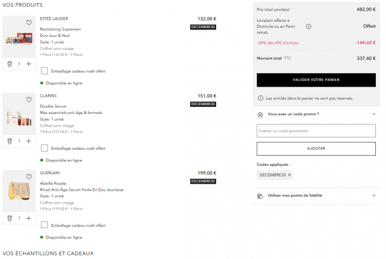
Task: Check gift wrap box for Estée Lauder
Action: coord(45,71)
